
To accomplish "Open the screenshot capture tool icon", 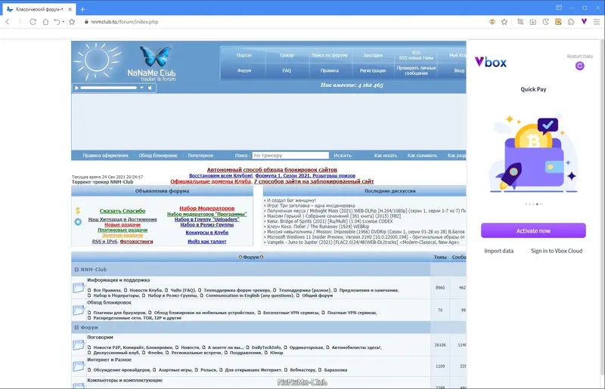I will click(520, 22).
